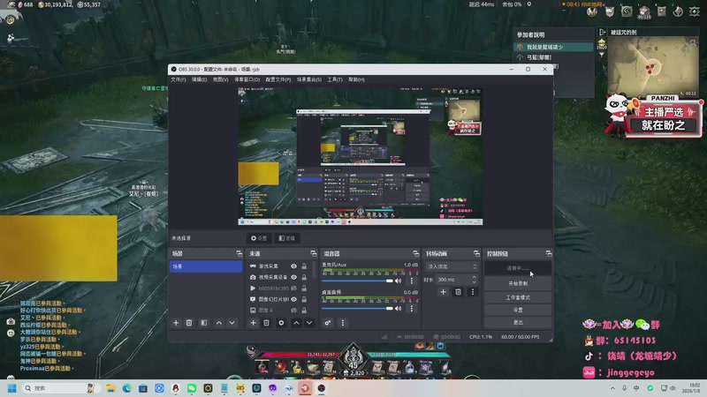
Task: Open 场景集合(S) menu in OBS
Action: coord(308,79)
